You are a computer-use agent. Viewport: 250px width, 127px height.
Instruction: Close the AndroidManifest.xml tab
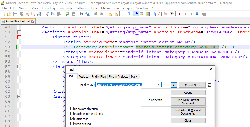coord(33,21)
